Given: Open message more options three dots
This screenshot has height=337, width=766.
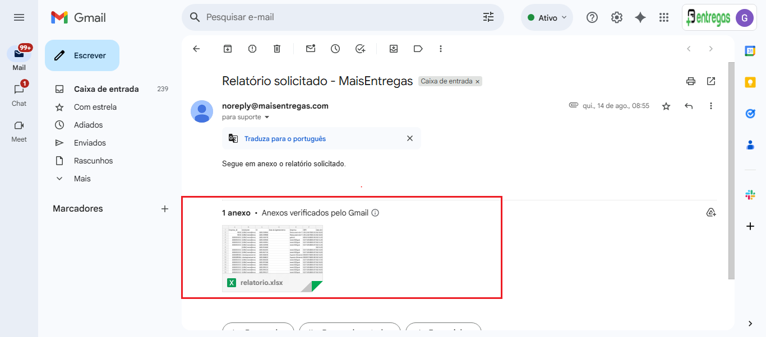Looking at the screenshot, I should pyautogui.click(x=711, y=106).
